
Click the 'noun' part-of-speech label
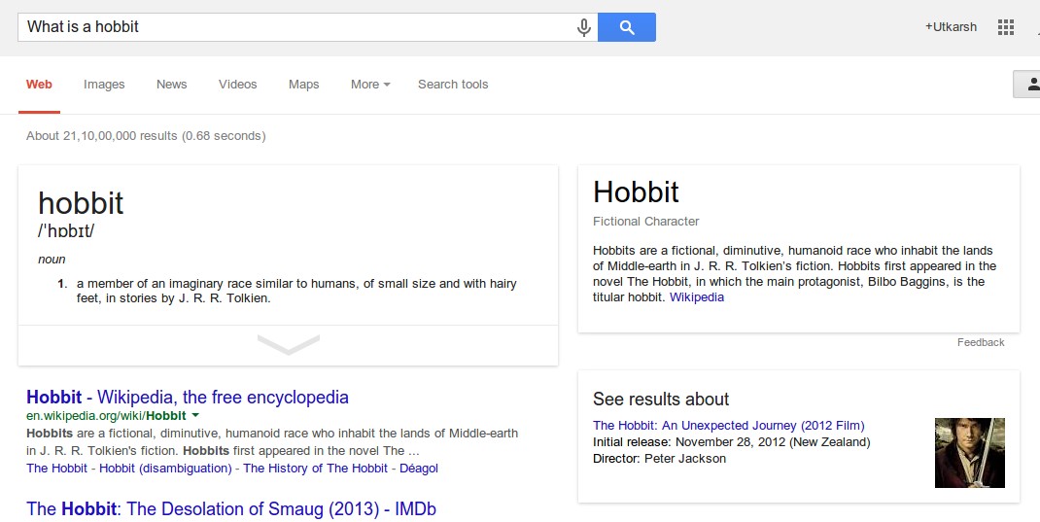click(52, 260)
